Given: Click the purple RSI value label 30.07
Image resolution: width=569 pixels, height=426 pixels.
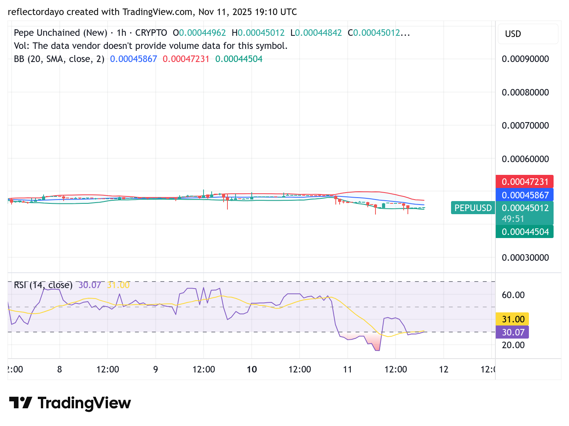Looking at the screenshot, I should point(512,332).
